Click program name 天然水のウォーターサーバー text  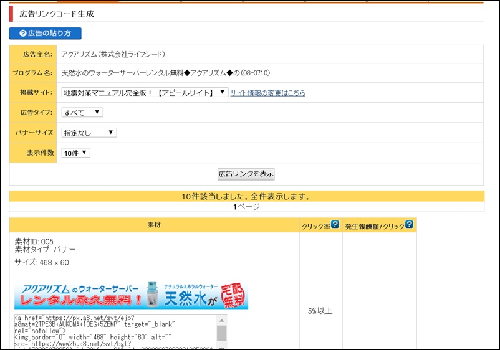165,73
